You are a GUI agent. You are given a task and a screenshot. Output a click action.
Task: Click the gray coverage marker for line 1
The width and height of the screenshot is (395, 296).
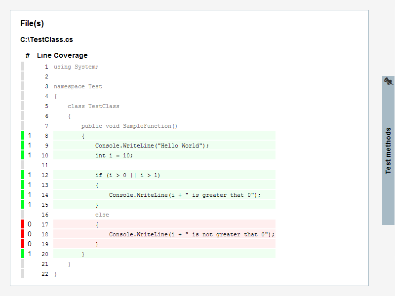pyautogui.click(x=23, y=67)
